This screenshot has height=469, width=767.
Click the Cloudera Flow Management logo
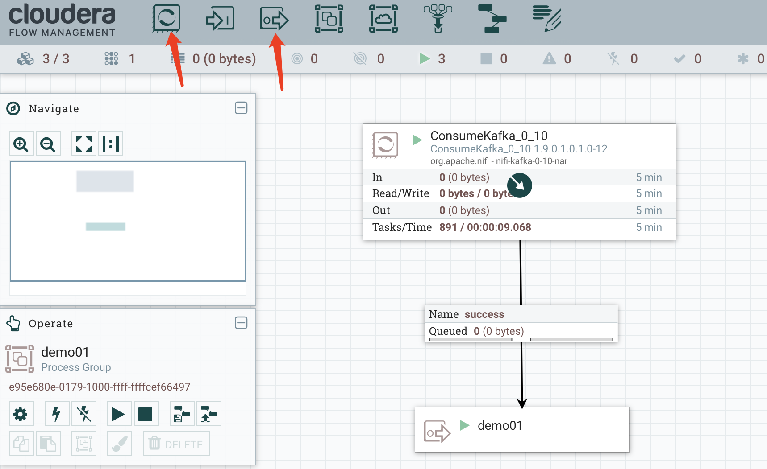[62, 20]
